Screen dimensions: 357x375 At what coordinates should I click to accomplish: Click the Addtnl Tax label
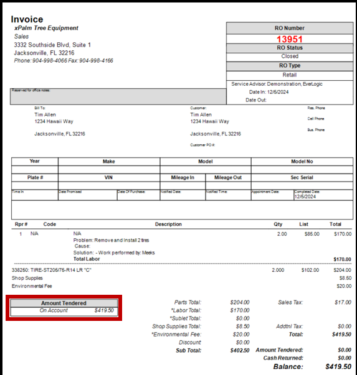tap(290, 326)
